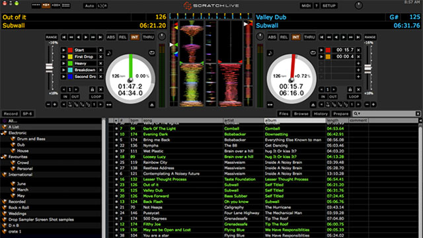Toggle the Auto play option
The image size is (423, 238).
[89, 6]
